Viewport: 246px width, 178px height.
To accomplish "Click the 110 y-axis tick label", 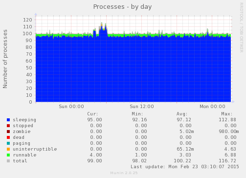I will 27,27.
